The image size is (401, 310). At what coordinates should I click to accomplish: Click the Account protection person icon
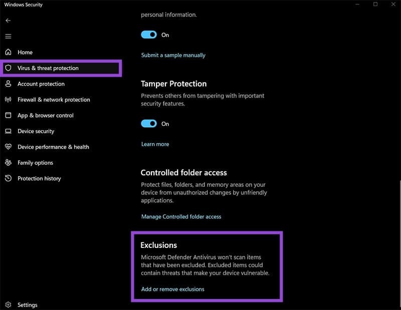click(x=8, y=84)
